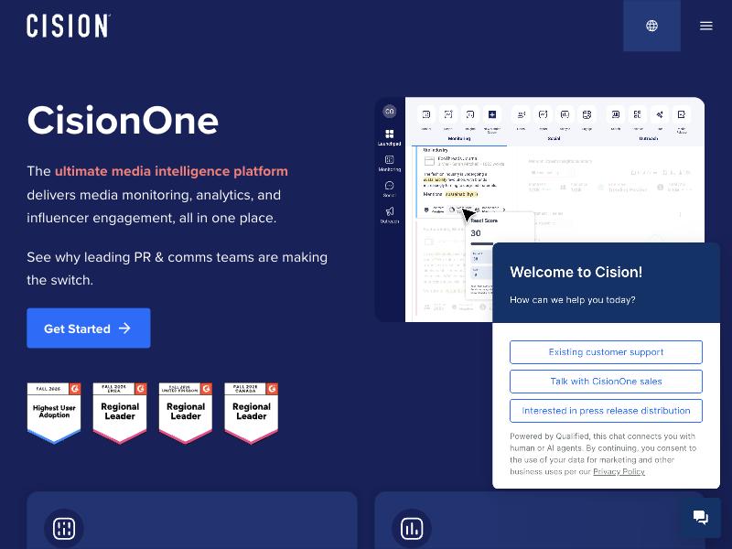Select the Monitoring tab label in the preview
Screen dimensions: 732x549
pos(459,139)
